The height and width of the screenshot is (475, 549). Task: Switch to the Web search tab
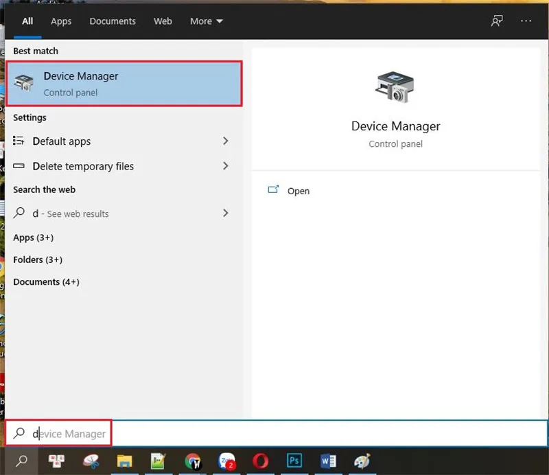[x=163, y=21]
